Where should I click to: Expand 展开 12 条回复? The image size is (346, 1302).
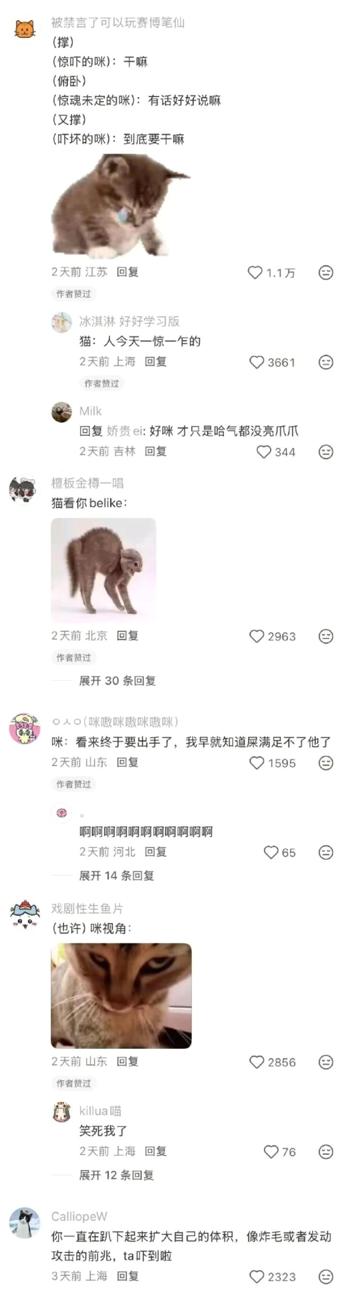point(116,1175)
